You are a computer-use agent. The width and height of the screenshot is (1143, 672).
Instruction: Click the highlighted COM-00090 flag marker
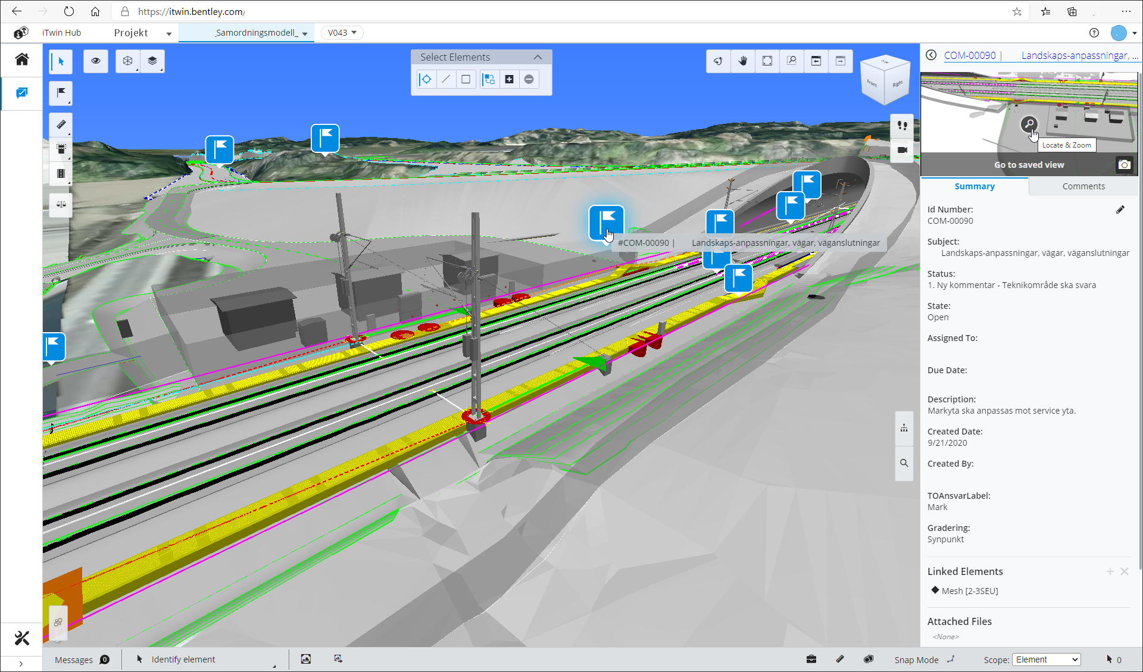click(606, 223)
